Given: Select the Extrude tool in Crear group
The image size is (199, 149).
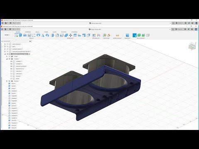Looking at the screenshot, I should point(21,35).
